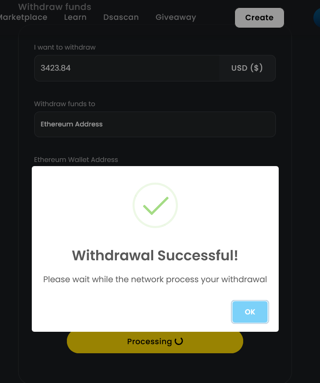Open the Dsascan navigation link
The width and height of the screenshot is (320, 383).
(121, 17)
